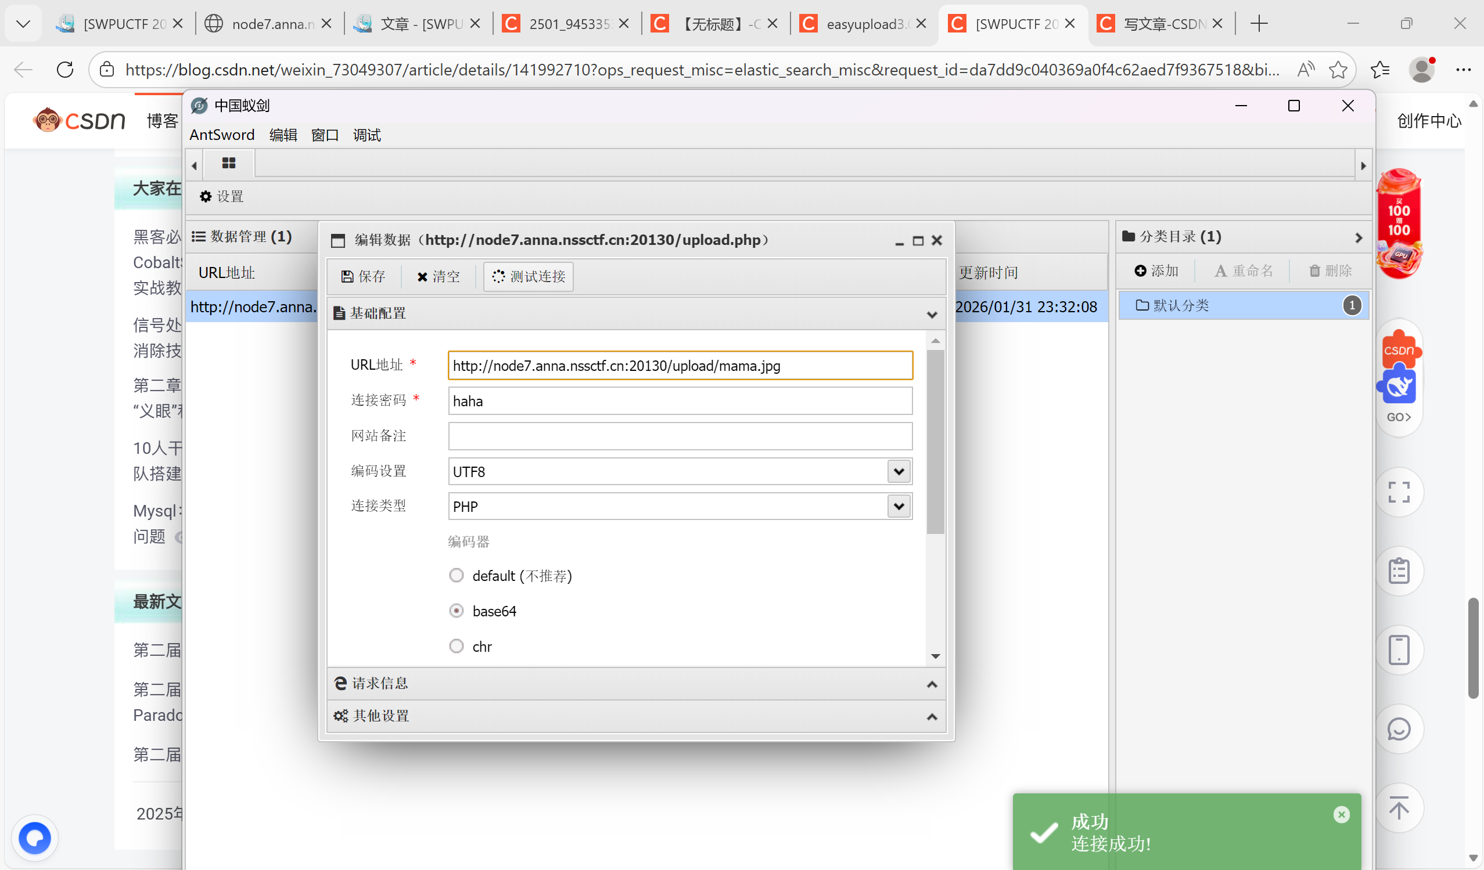Select the chr encoder radio

click(457, 647)
